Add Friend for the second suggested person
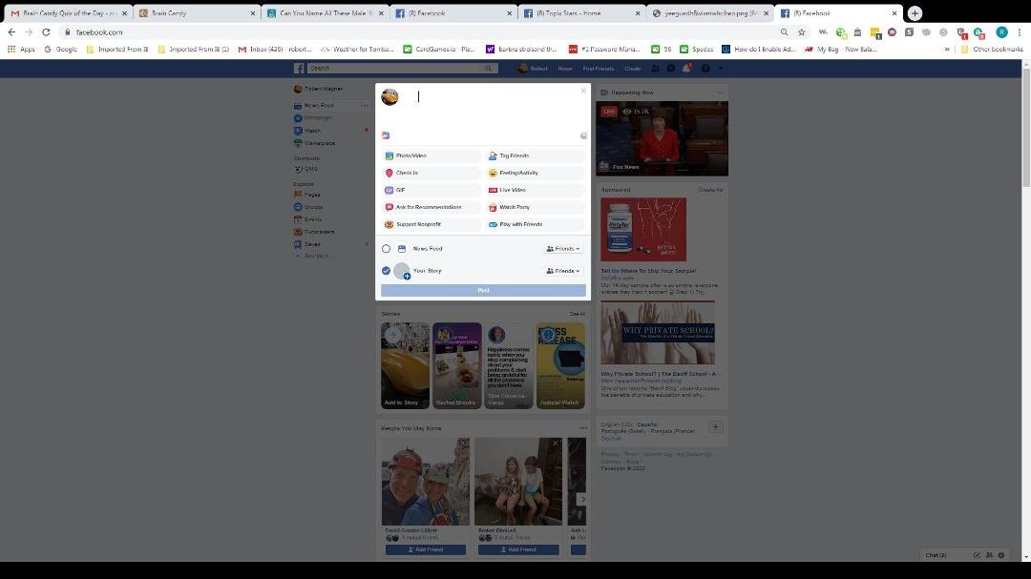Viewport: 1031px width, 579px height. 518,549
